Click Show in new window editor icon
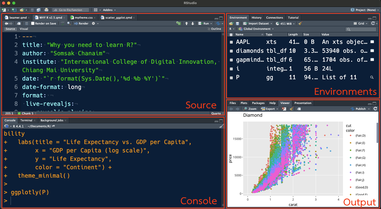Screen dimensions: 381x209 coord(19,23)
